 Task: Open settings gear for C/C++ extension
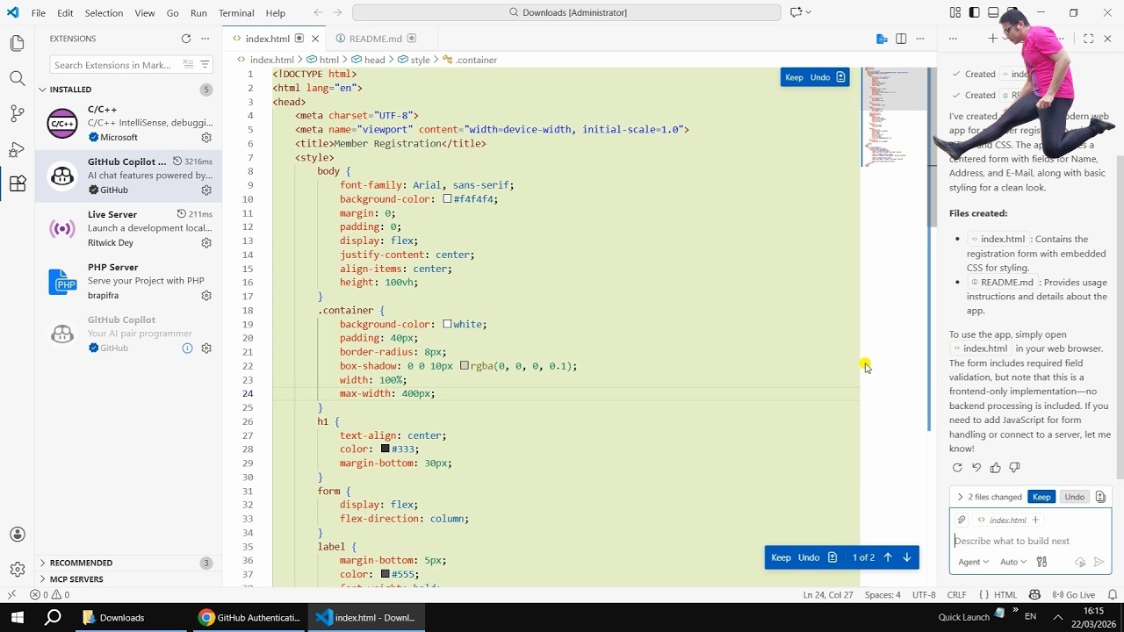tap(206, 138)
